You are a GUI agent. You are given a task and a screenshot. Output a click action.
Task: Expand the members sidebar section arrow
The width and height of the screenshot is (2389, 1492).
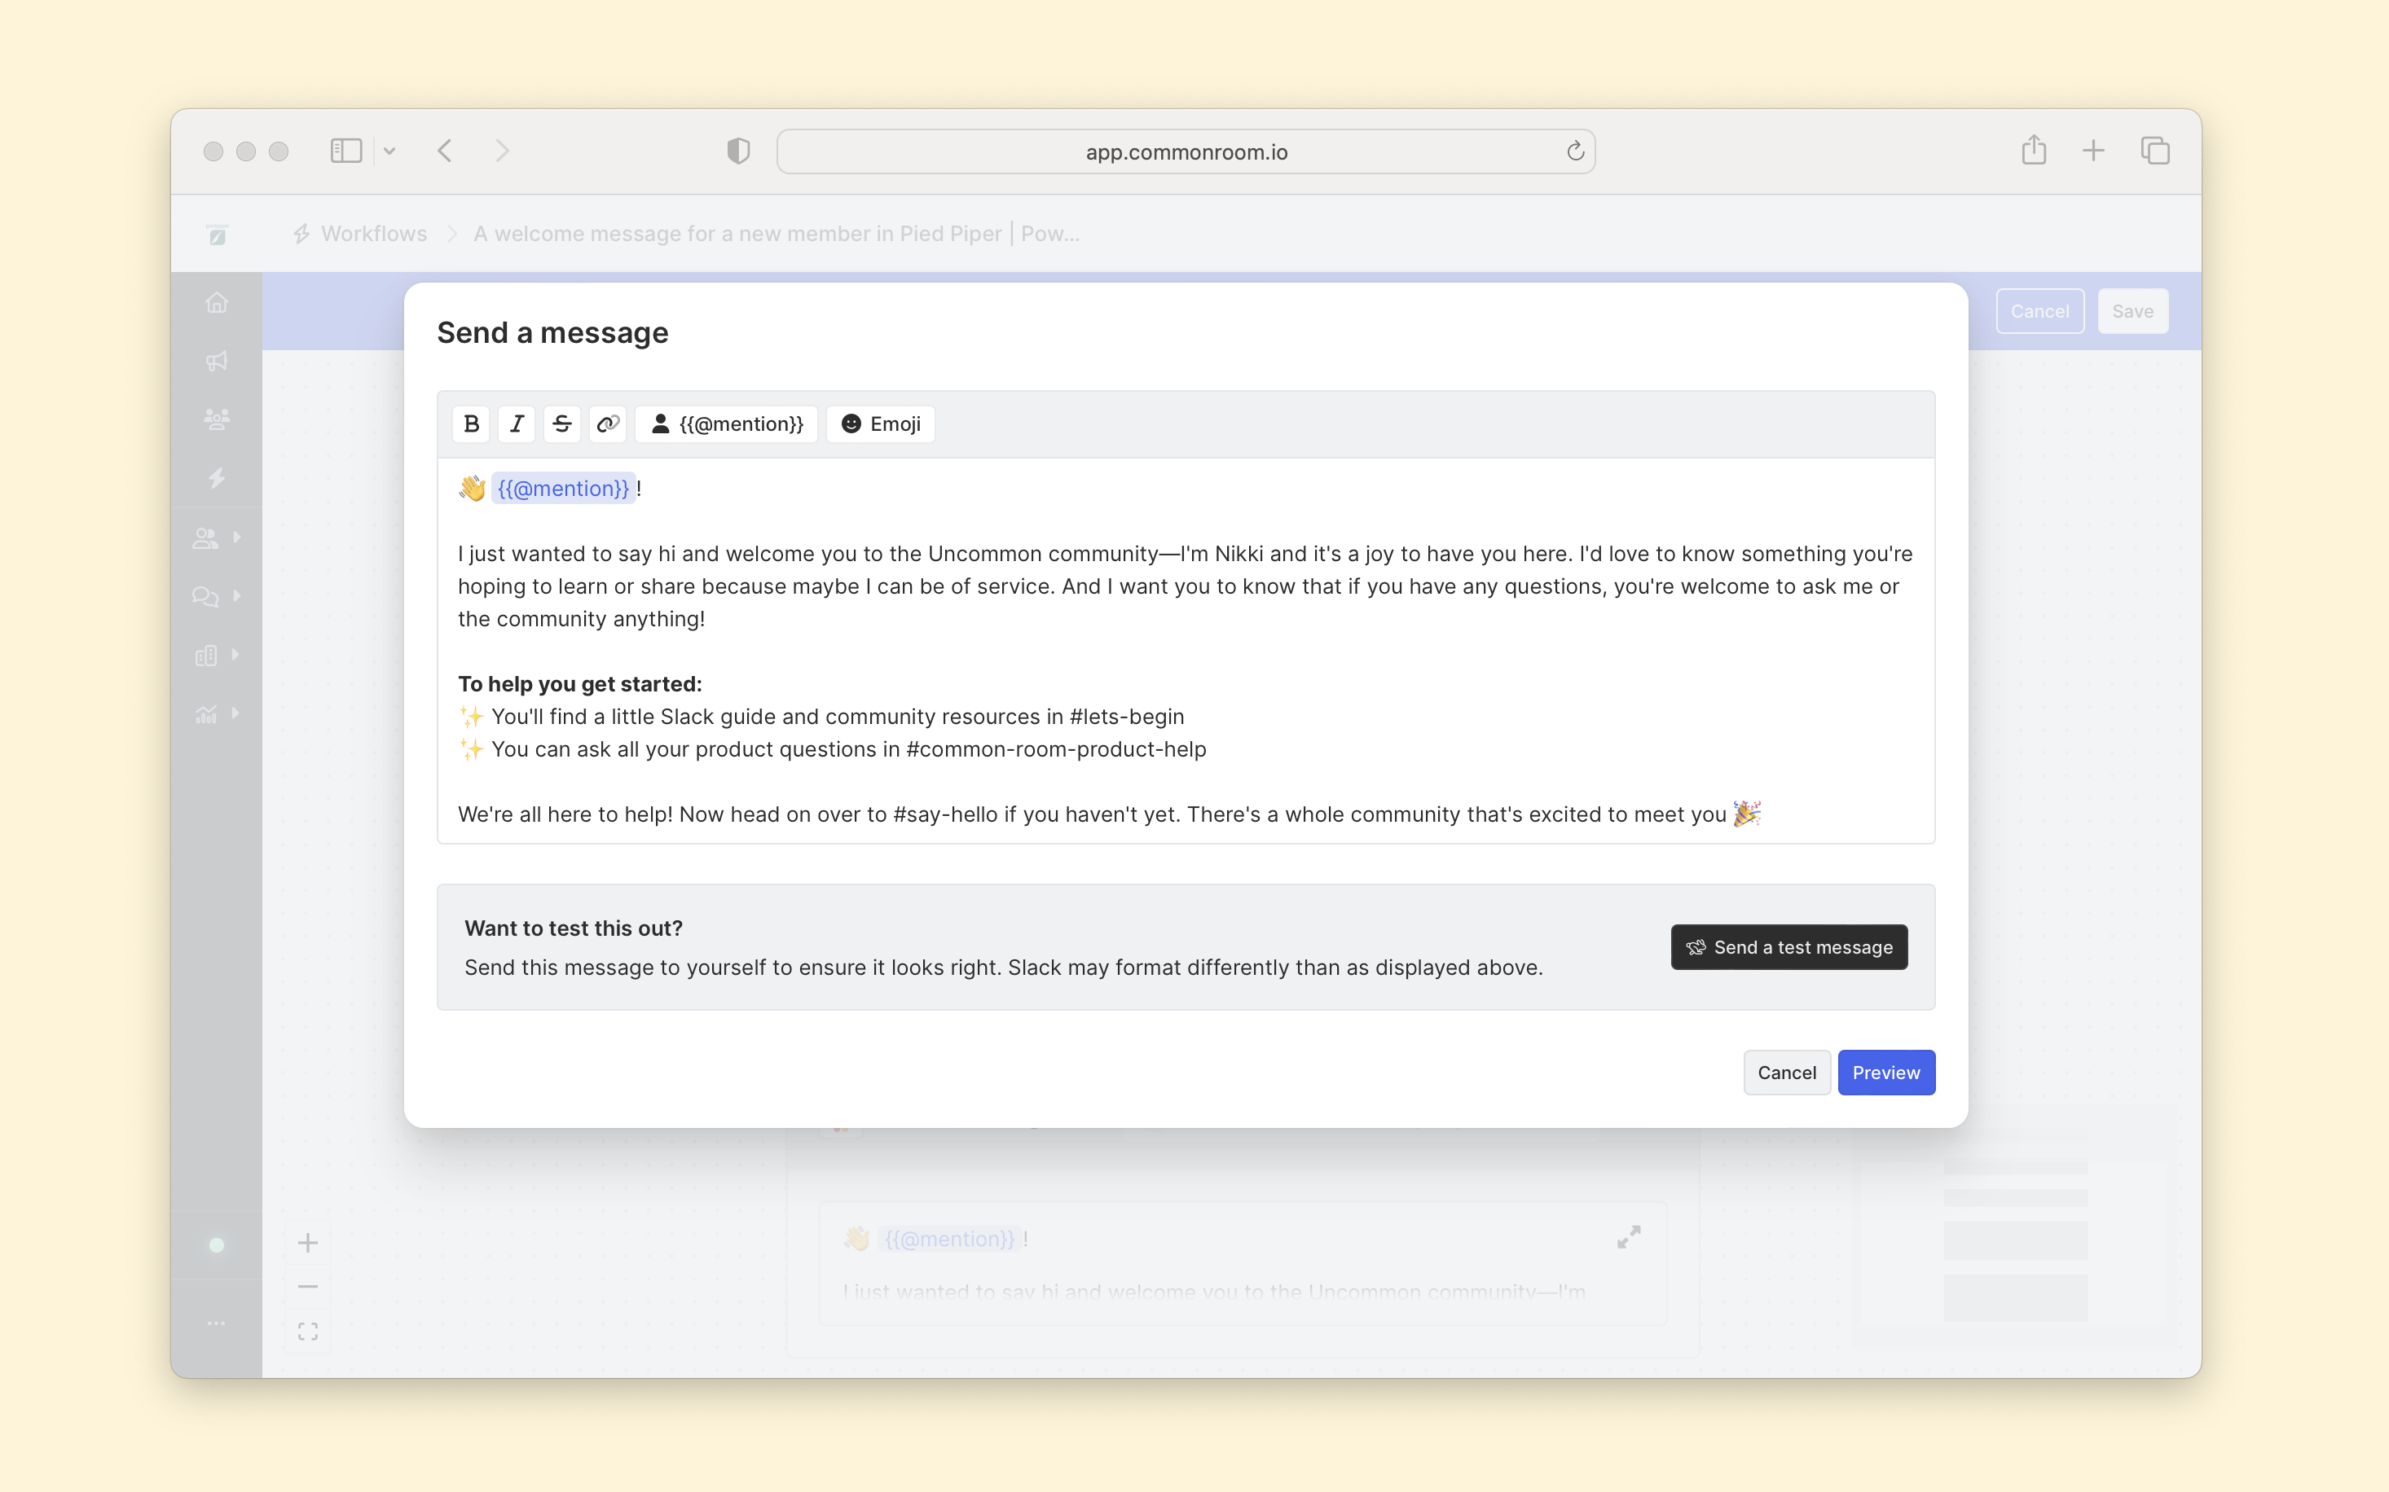237,538
